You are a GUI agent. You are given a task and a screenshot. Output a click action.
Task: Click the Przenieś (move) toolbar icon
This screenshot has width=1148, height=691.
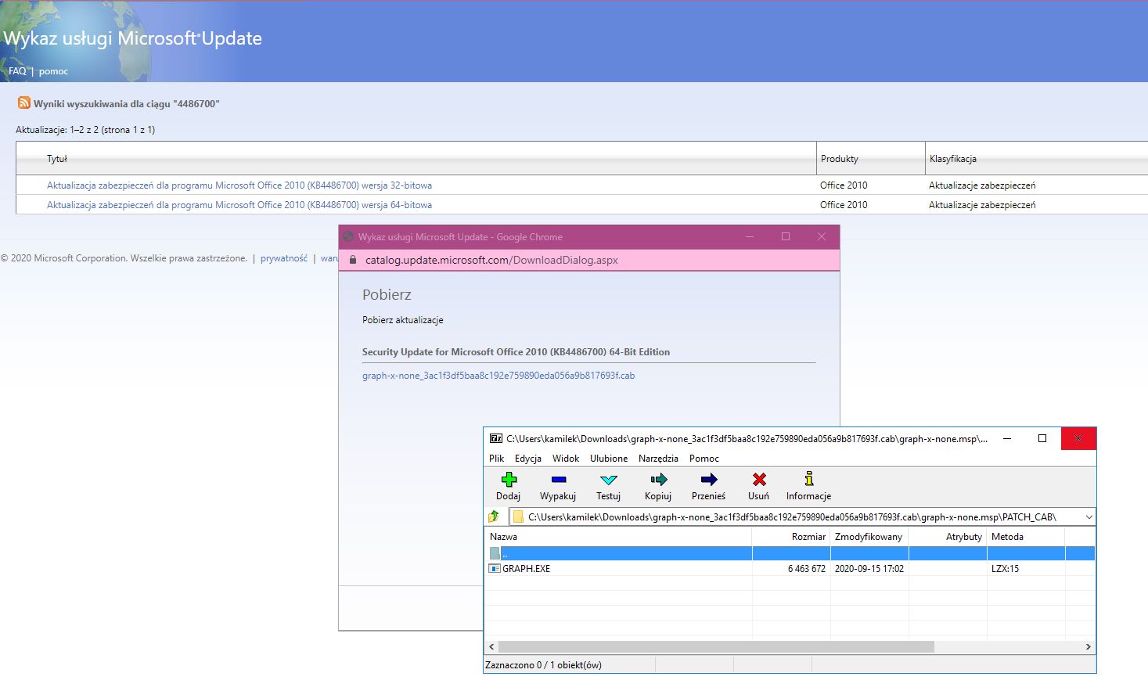(709, 480)
